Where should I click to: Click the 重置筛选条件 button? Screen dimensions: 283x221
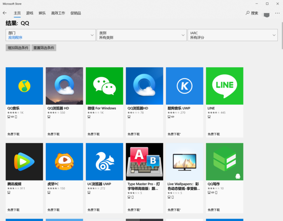(44, 48)
